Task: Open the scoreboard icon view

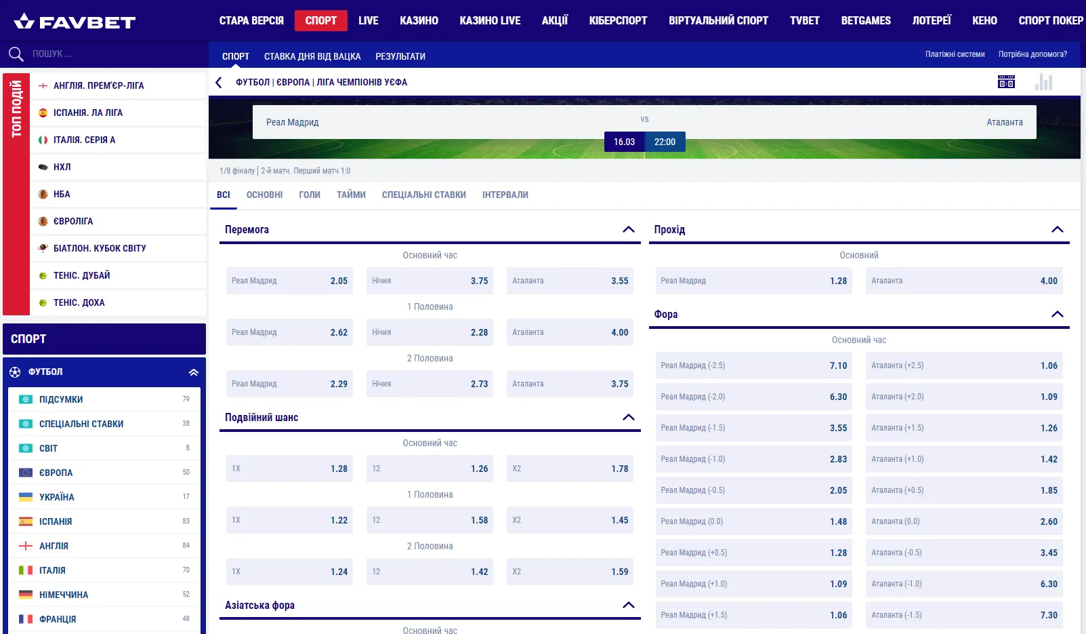Action: [x=1006, y=82]
